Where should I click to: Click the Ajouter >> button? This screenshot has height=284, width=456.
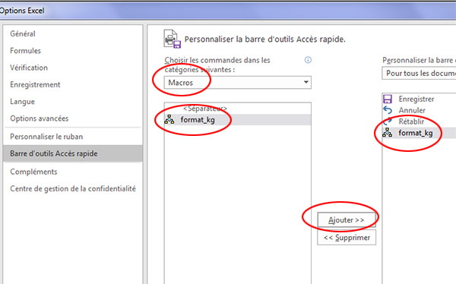[347, 220]
